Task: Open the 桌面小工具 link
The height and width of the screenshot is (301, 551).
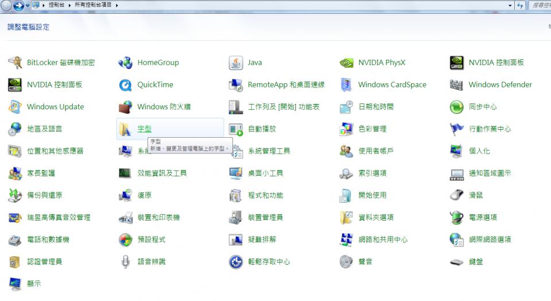Action: click(265, 173)
